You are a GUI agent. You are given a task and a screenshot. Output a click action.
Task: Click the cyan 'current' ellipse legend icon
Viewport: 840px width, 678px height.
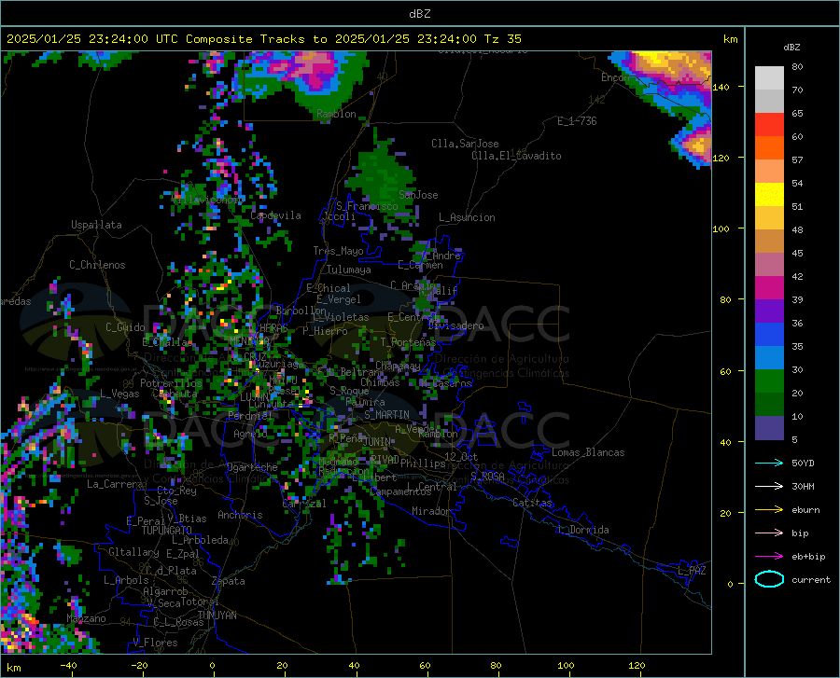[x=769, y=579]
